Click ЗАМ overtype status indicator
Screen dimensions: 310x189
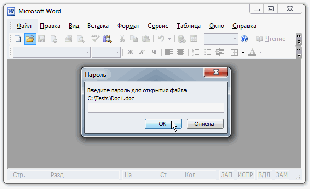(282, 175)
